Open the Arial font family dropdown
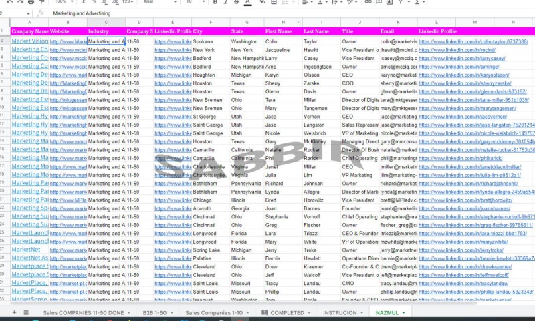This screenshot has width=535, height=321. [159, 2]
